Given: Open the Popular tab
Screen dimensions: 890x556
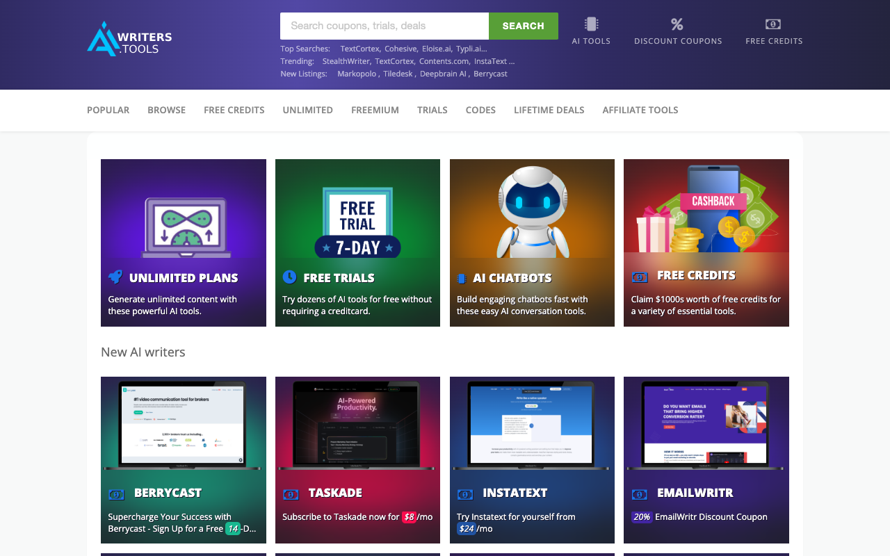Looking at the screenshot, I should coord(108,110).
